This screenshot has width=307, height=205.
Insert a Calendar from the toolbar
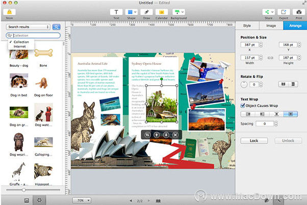pos(162,12)
